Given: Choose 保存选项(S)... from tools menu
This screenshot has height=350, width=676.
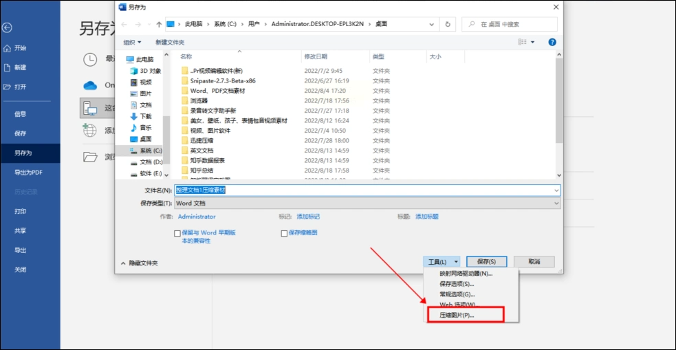Looking at the screenshot, I should point(457,284).
